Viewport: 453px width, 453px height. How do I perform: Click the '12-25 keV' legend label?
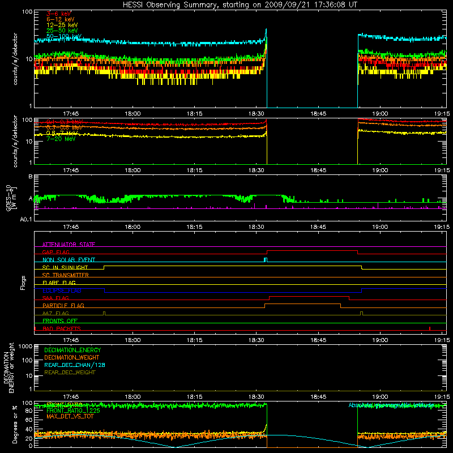(x=62, y=25)
